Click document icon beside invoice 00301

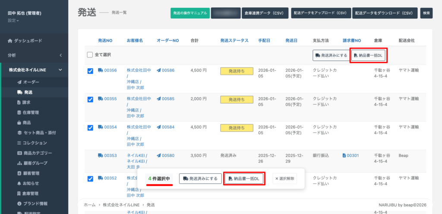pyautogui.click(x=344, y=156)
